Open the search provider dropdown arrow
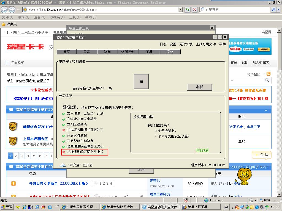 point(278,10)
